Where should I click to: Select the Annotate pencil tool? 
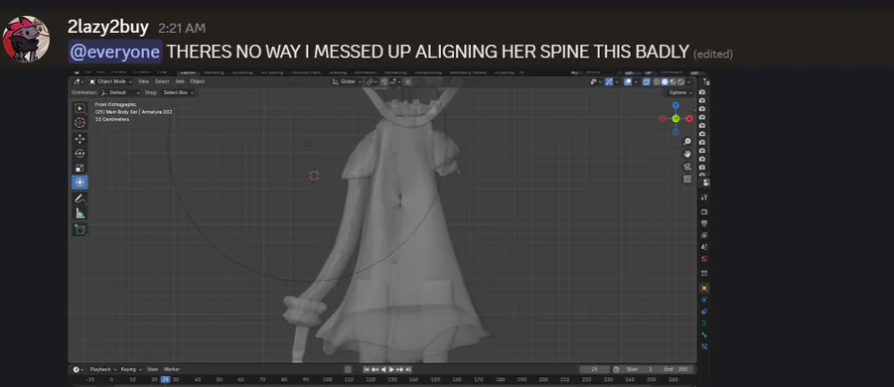79,198
